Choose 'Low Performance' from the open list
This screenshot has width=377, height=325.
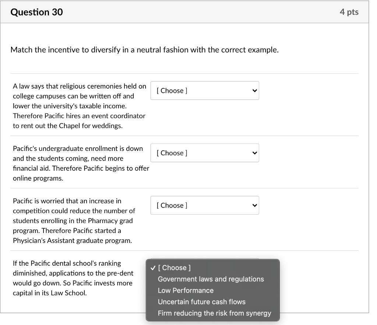pyautogui.click(x=212, y=290)
